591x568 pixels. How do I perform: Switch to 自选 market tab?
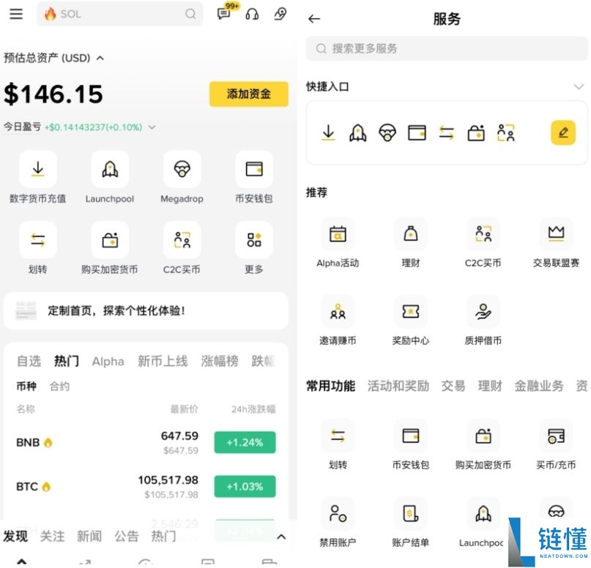29,361
